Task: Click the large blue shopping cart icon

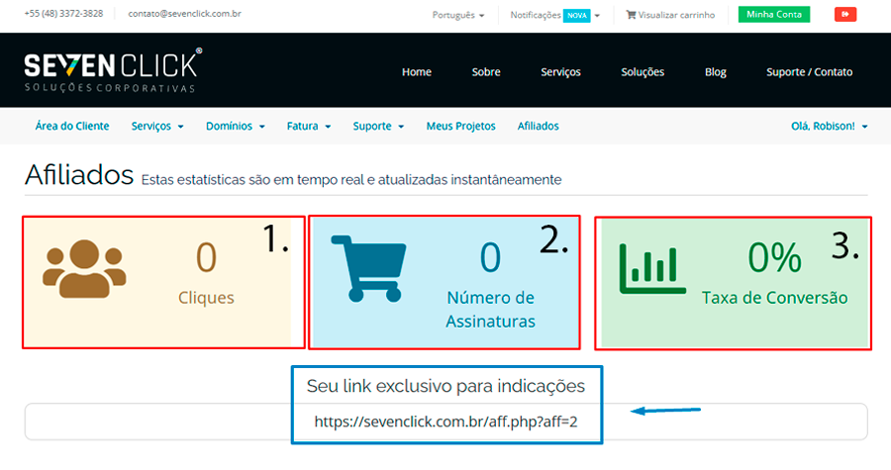Action: tap(367, 267)
